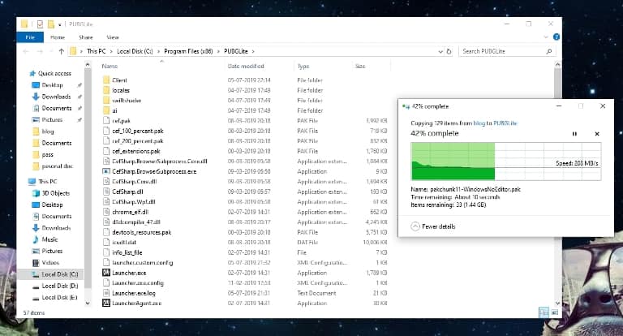Click the Properties quick access icon
Screen dimensions: 623x336
tap(39, 23)
